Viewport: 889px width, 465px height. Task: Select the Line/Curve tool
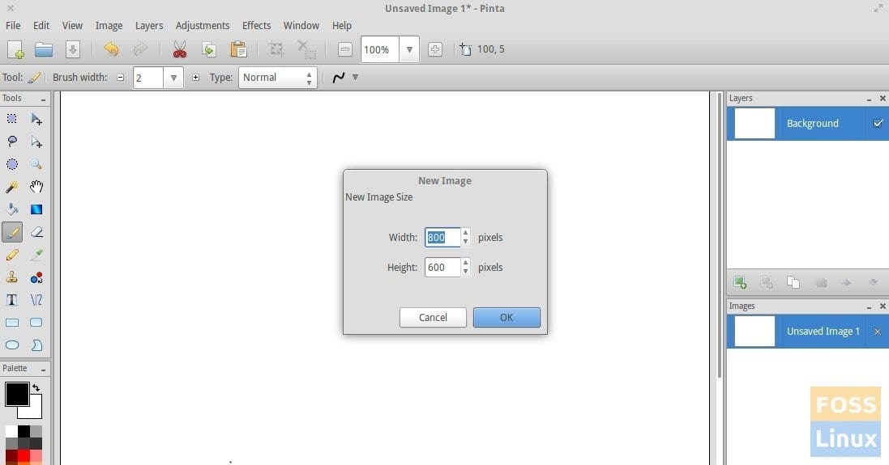click(x=36, y=300)
